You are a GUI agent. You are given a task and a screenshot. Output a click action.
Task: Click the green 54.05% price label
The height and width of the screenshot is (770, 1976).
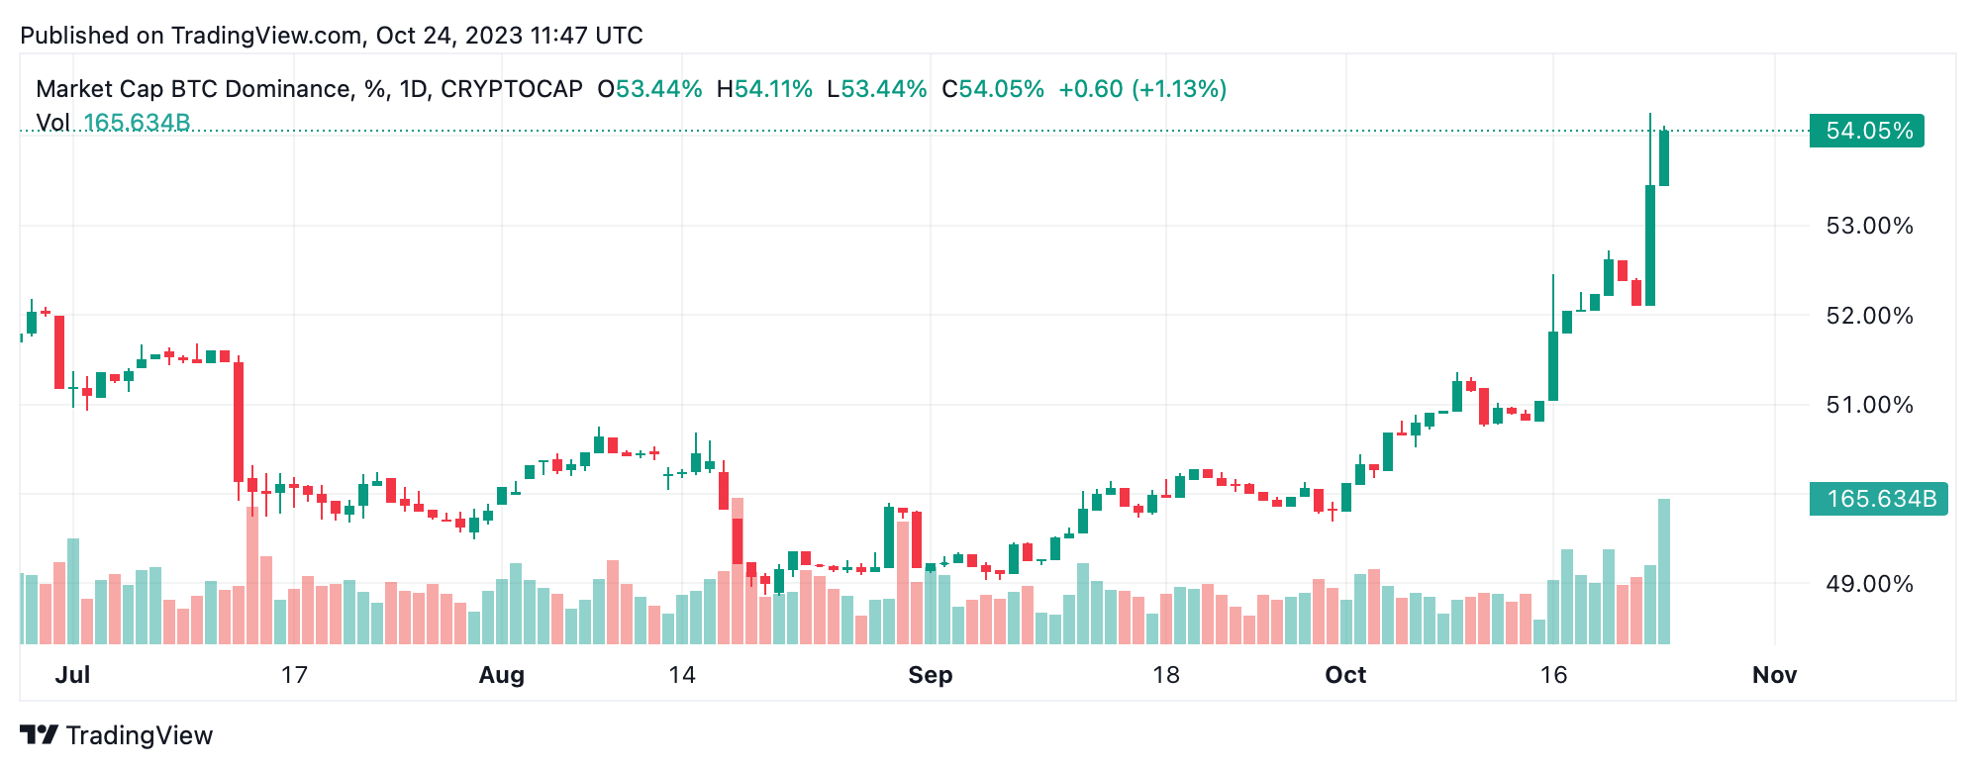[1866, 131]
